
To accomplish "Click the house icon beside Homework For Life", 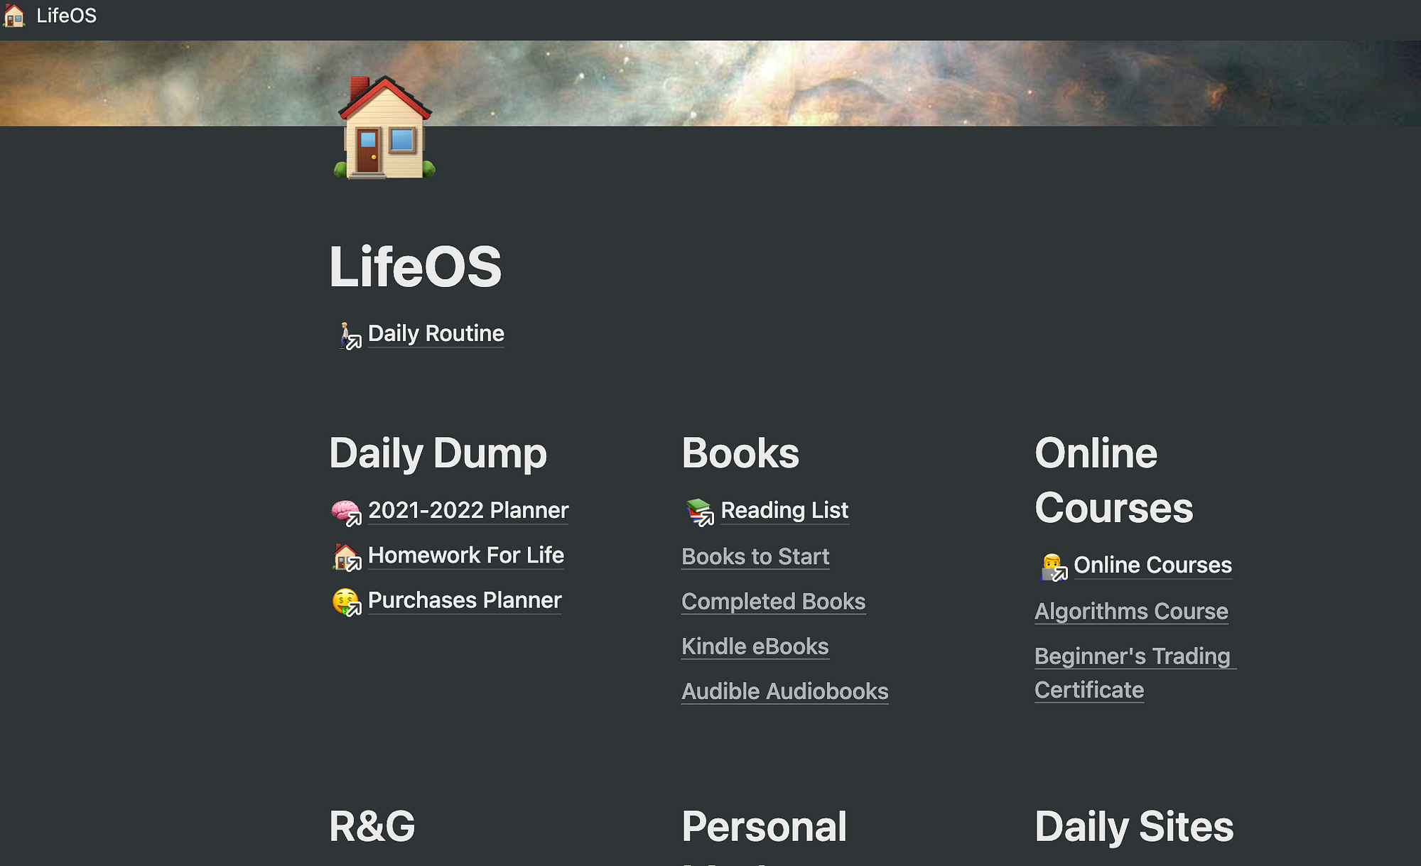I will pyautogui.click(x=346, y=557).
